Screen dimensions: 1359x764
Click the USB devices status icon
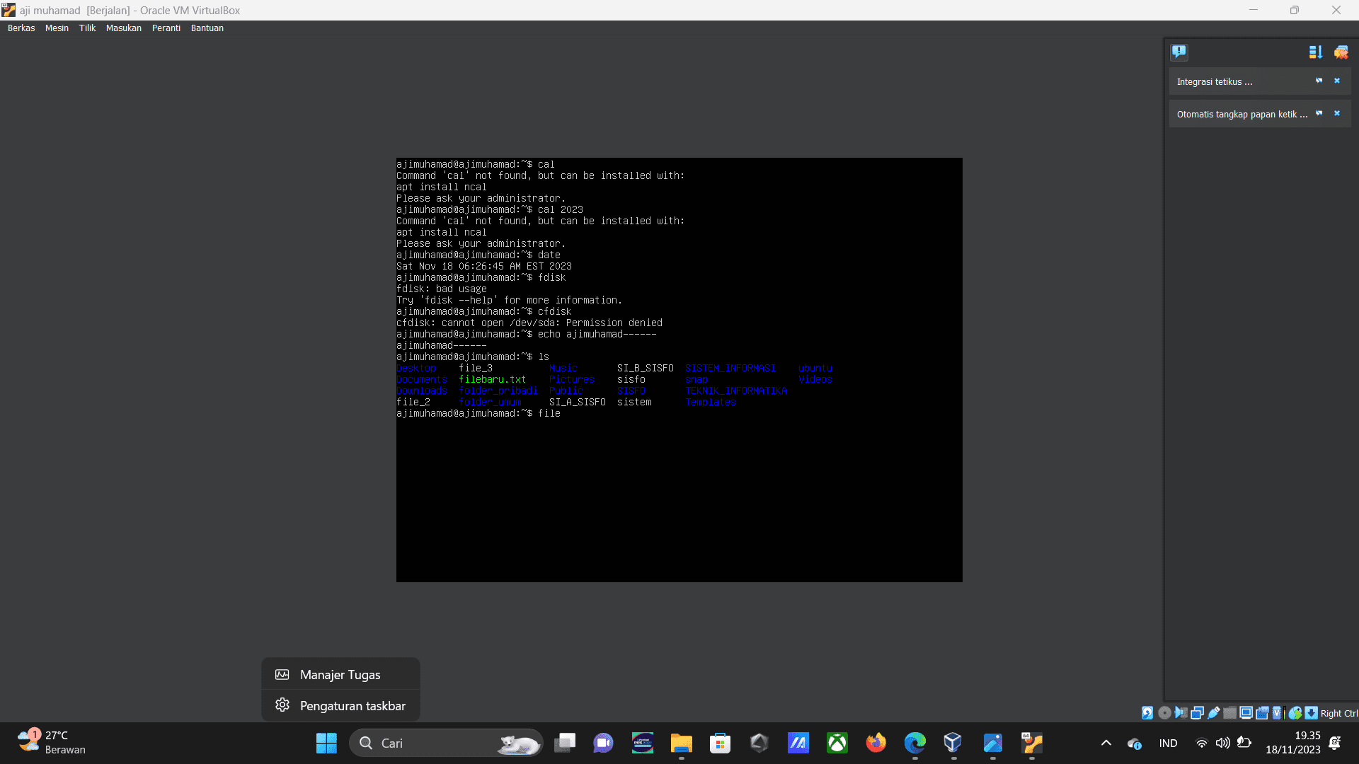pos(1213,713)
